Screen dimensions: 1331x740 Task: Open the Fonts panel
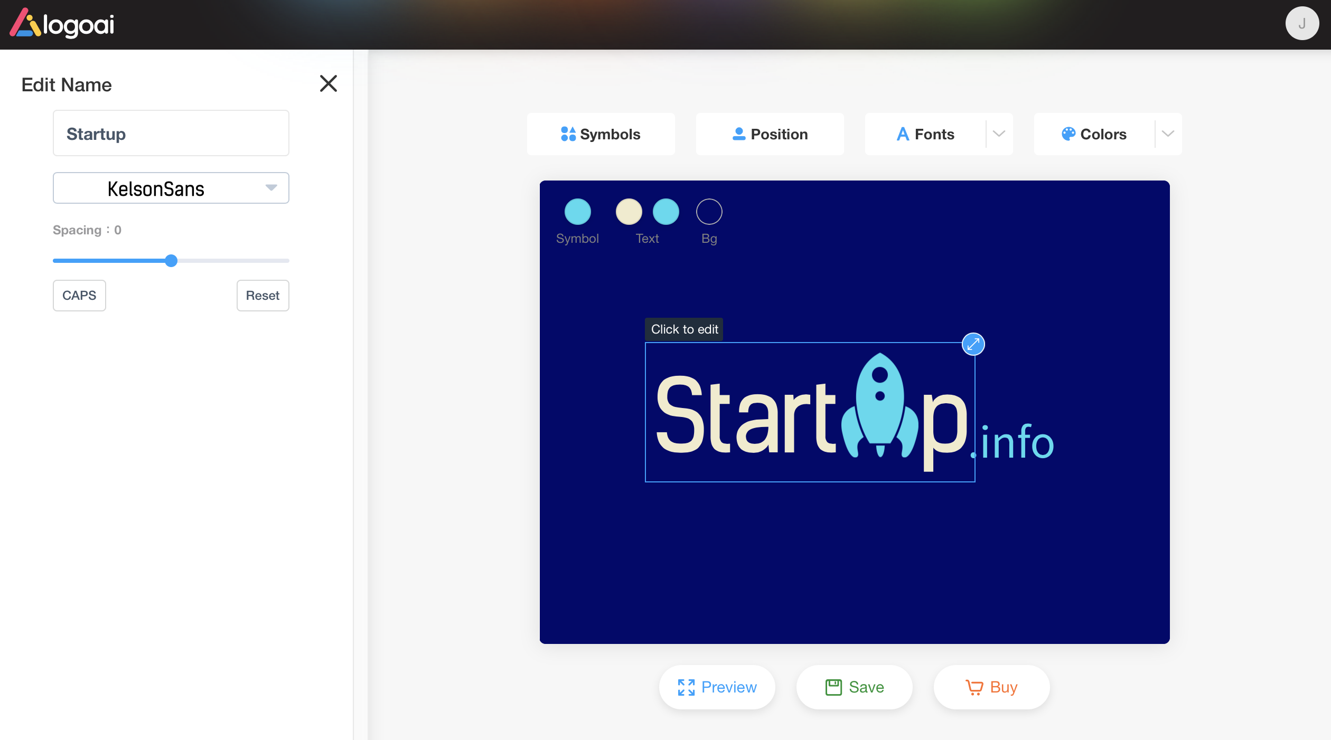pos(925,134)
